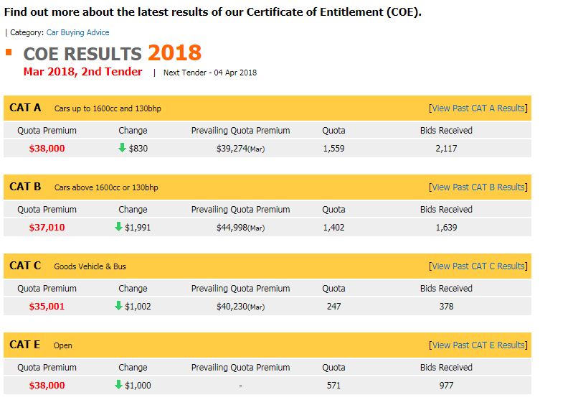Click the CAT A quota premium $38,000
Screen dimensions: 578x405
pos(47,149)
